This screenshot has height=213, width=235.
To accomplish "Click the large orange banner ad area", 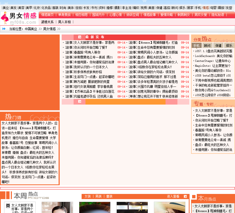I will (x=30, y=72).
